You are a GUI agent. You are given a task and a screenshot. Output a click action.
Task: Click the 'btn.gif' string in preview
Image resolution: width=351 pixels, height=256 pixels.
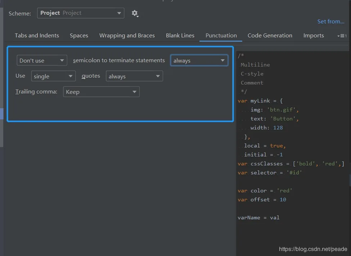pos(283,110)
